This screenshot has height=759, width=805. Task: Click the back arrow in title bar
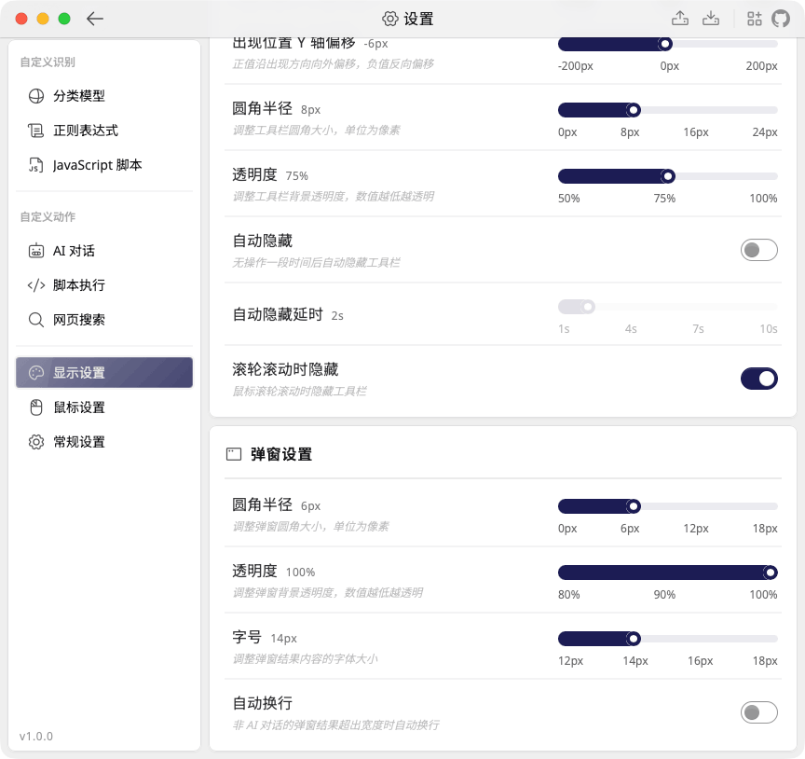pos(94,19)
